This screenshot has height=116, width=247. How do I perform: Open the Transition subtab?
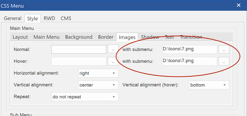pos(191,37)
